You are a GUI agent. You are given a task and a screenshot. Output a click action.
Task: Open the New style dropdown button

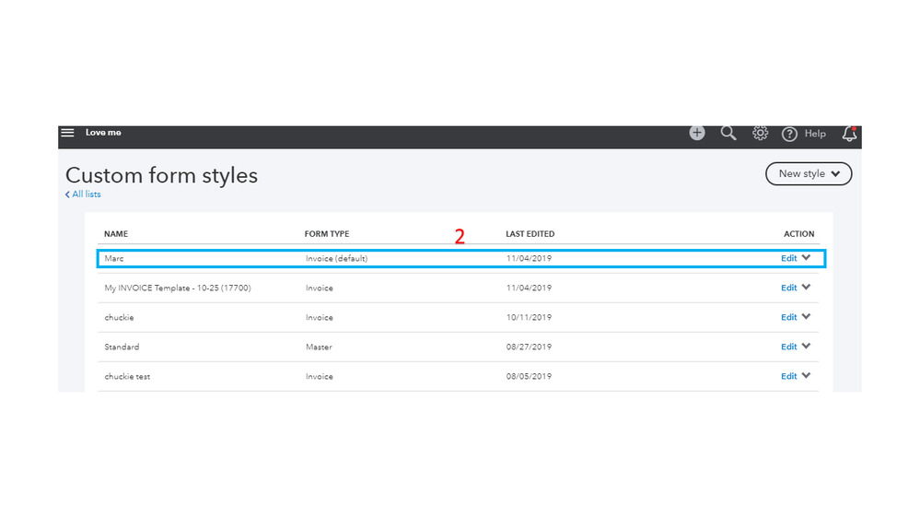click(809, 173)
